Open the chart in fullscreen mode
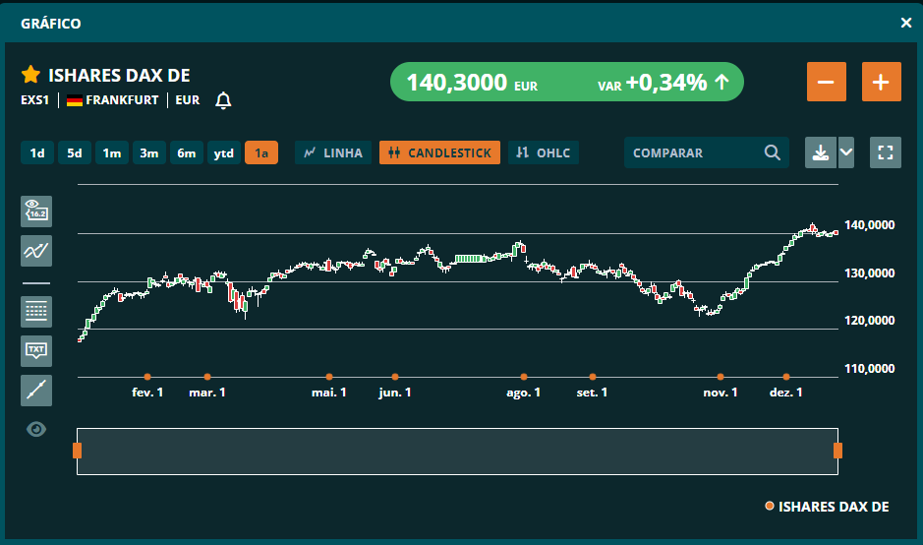Screen dimensions: 923x545 (x=886, y=152)
